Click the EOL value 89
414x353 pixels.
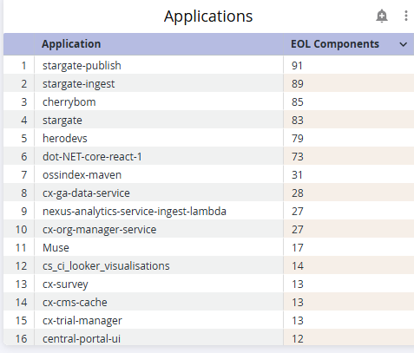tap(298, 84)
